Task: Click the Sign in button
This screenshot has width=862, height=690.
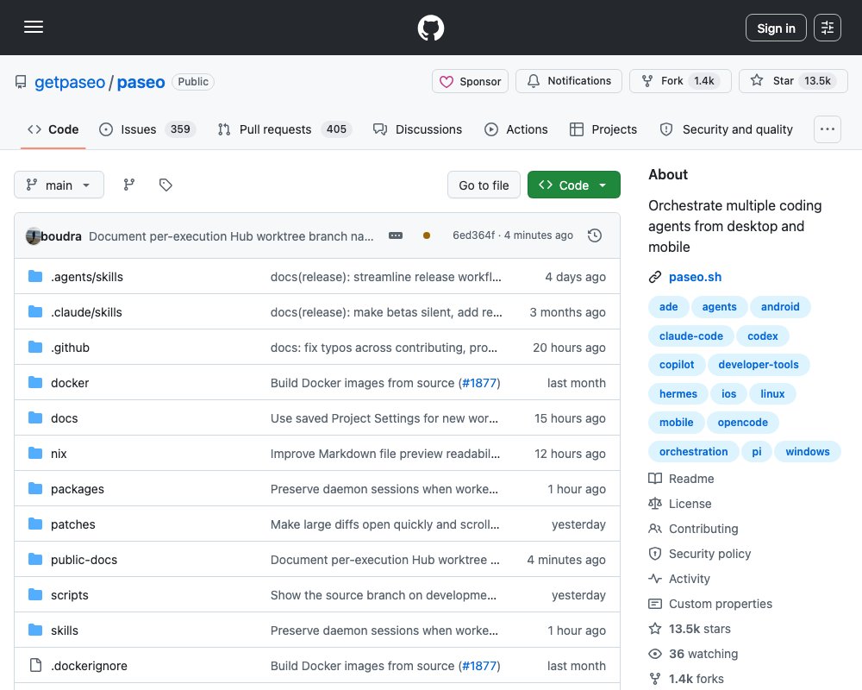Action: click(776, 28)
